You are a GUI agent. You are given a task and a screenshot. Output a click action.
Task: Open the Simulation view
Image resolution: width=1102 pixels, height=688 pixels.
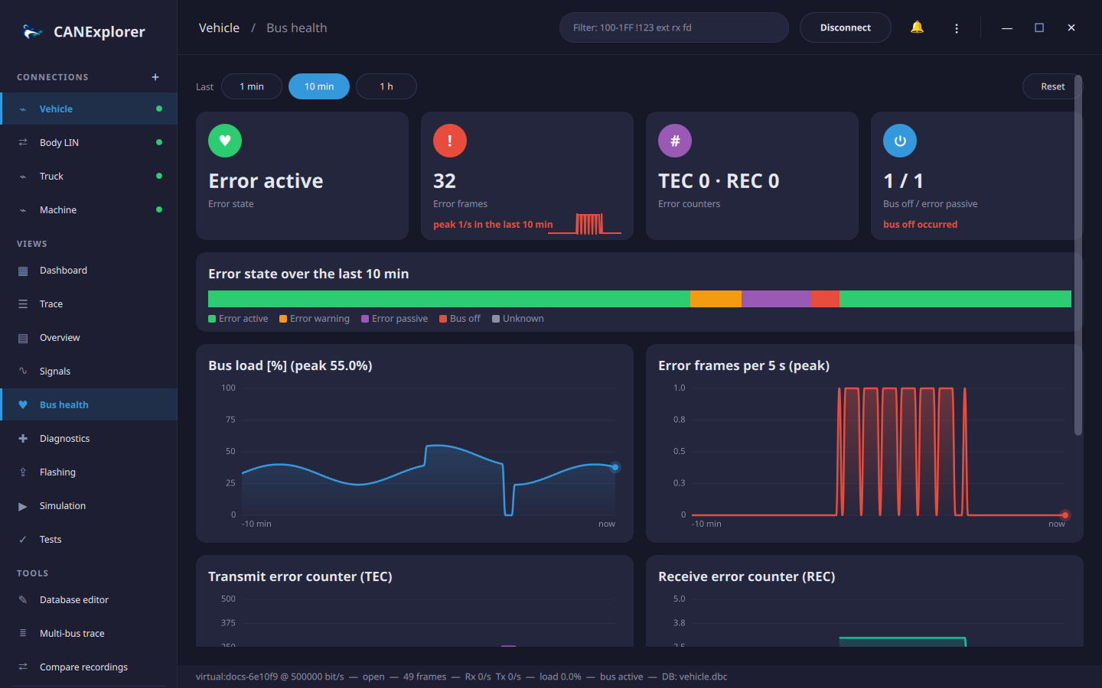[x=89, y=506]
